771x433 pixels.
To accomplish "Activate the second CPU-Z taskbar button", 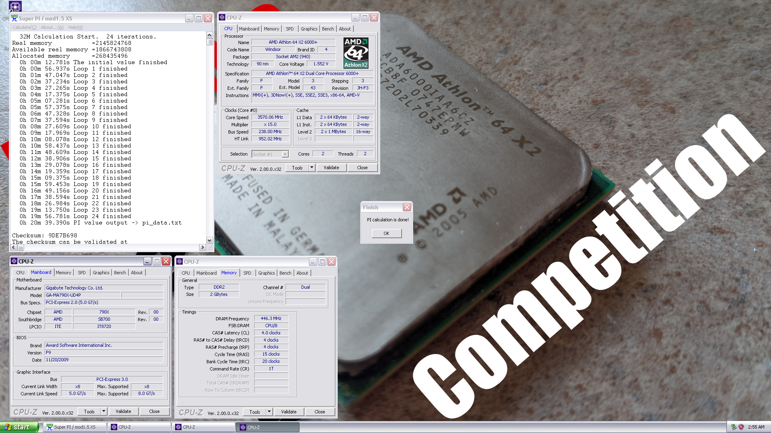I will [x=203, y=427].
